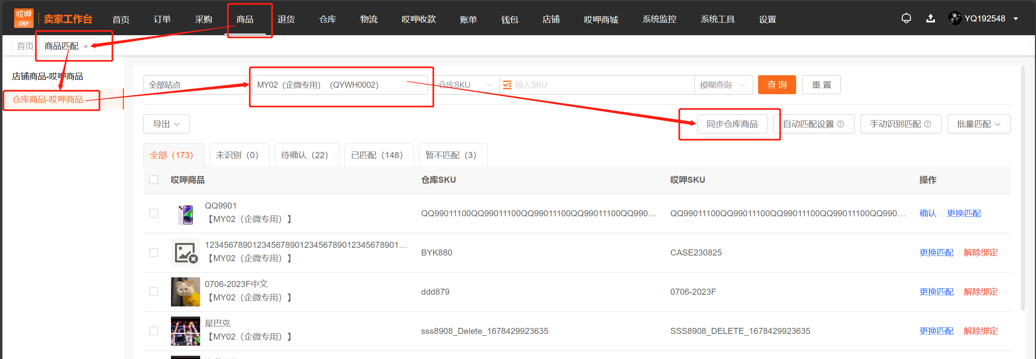This screenshot has width=1036, height=359.
Task: Open the 全部站点 site dropdown
Action: pos(195,85)
